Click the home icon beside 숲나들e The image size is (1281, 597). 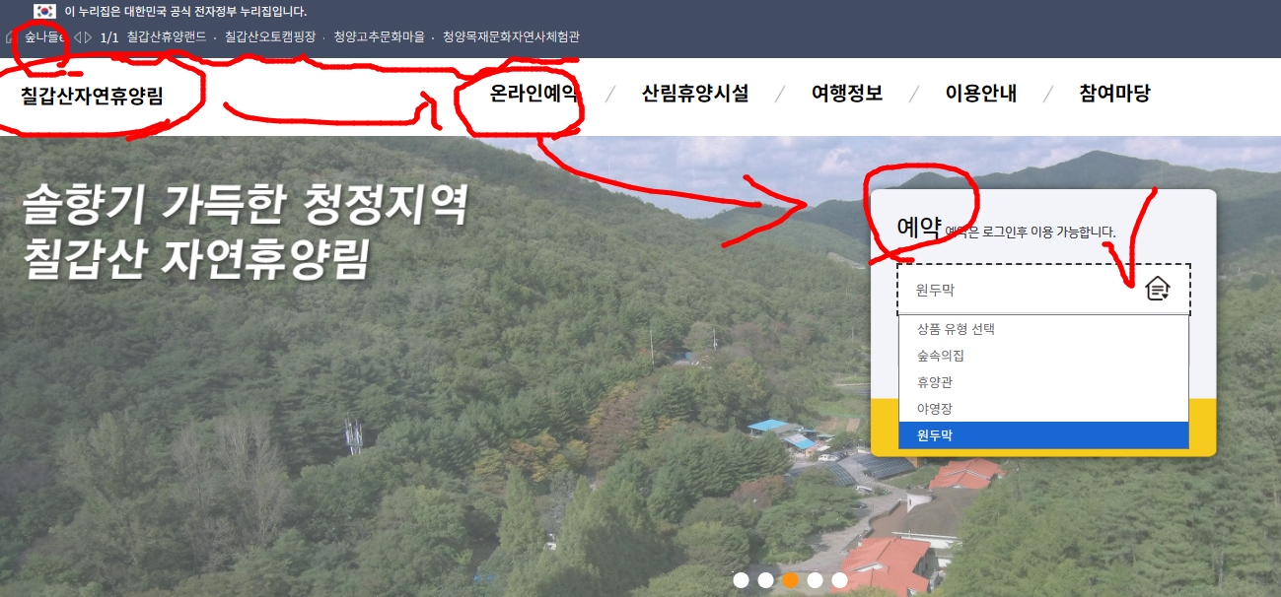11,37
